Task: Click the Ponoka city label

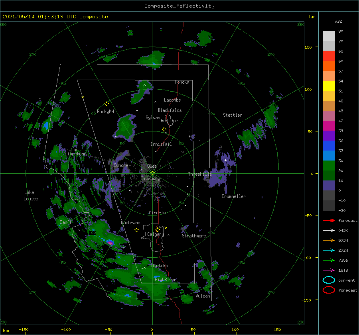Action: pos(182,82)
